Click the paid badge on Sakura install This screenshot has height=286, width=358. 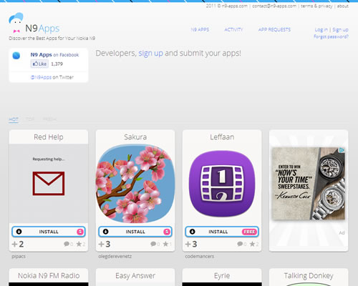point(167,232)
